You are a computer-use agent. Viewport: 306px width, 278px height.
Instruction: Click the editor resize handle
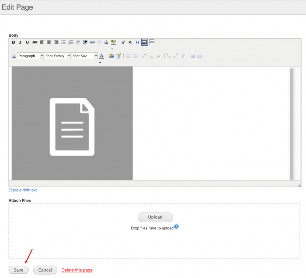tap(299, 185)
